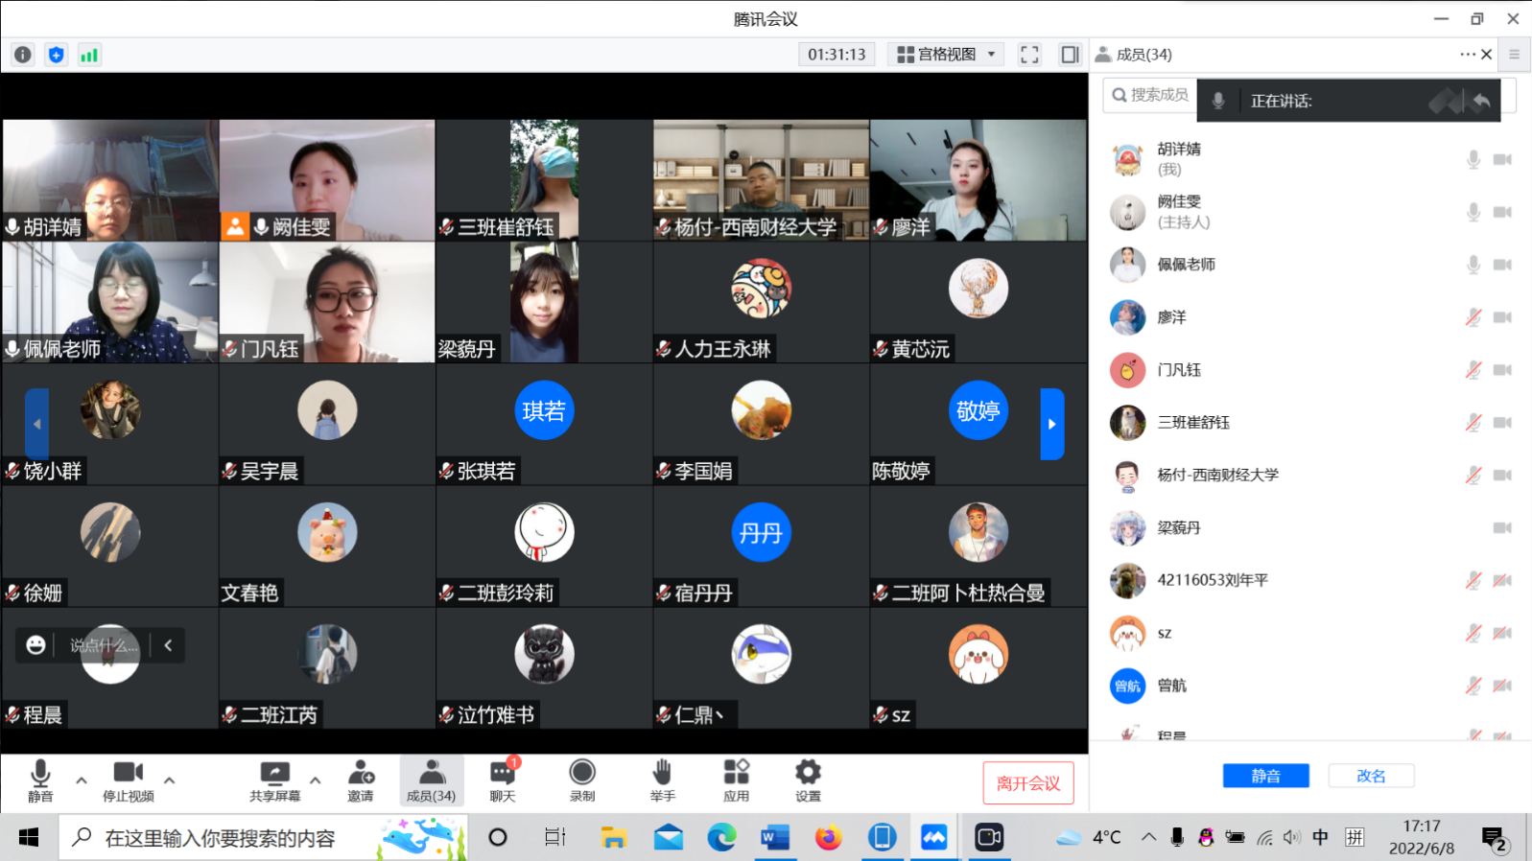Open the meeting info icon
The width and height of the screenshot is (1532, 861).
[23, 55]
